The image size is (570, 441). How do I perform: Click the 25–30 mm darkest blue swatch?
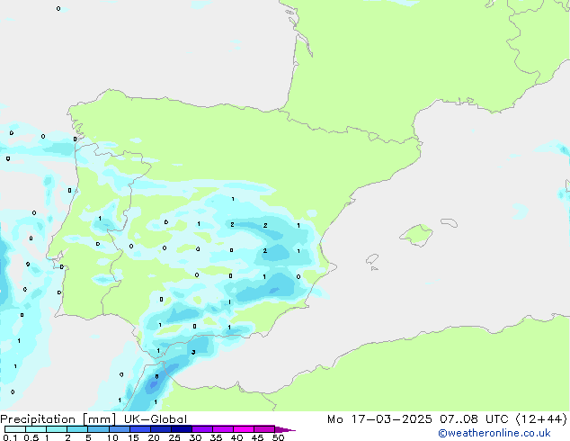pyautogui.click(x=182, y=429)
